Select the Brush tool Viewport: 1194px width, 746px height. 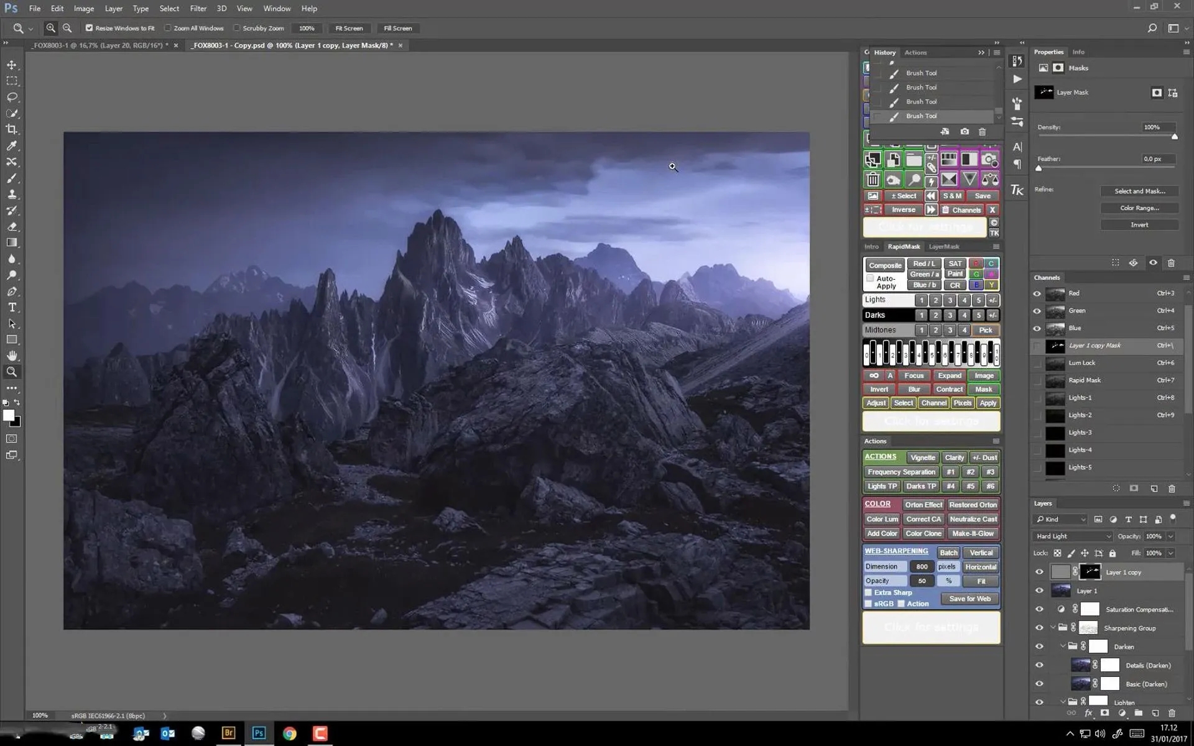(x=12, y=178)
